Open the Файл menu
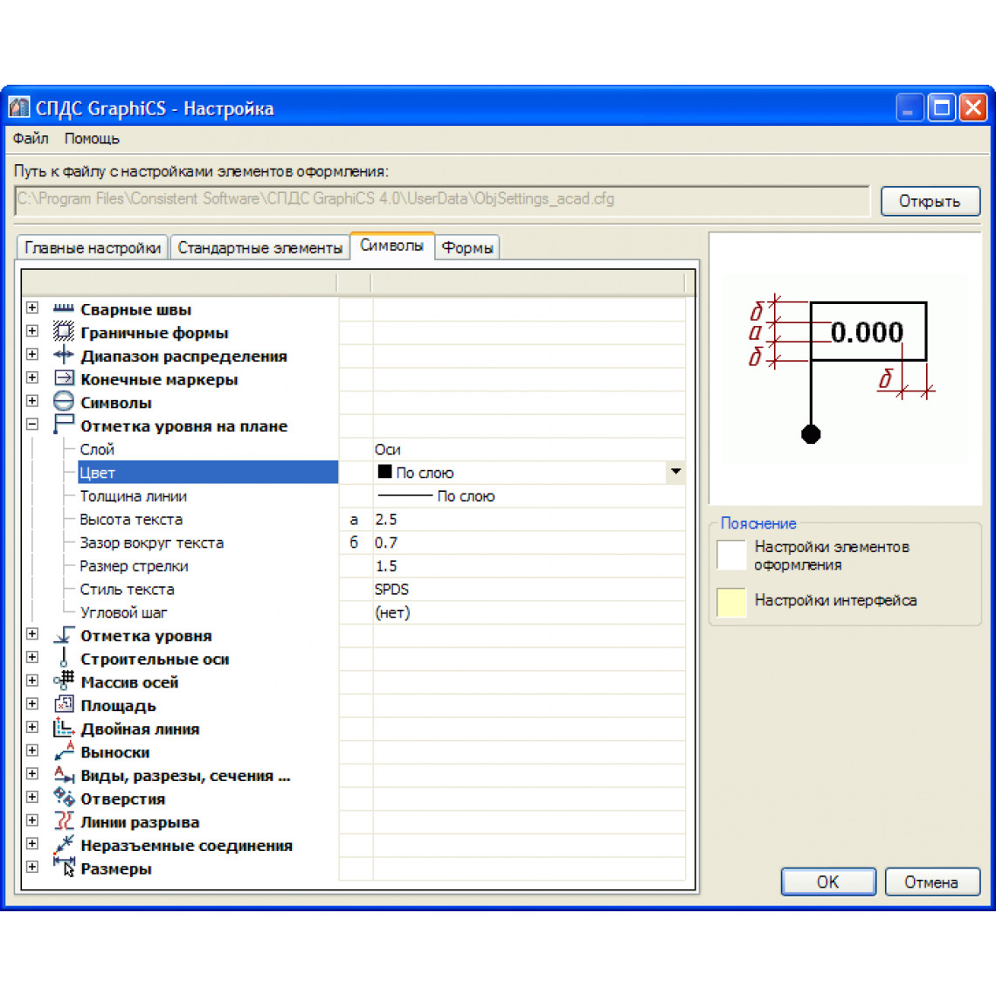The width and height of the screenshot is (996, 996). pyautogui.click(x=31, y=138)
